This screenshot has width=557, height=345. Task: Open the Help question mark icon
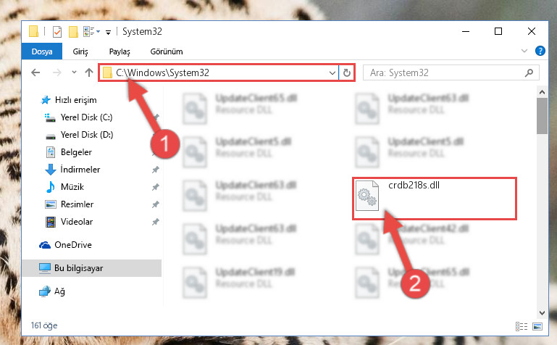point(540,51)
